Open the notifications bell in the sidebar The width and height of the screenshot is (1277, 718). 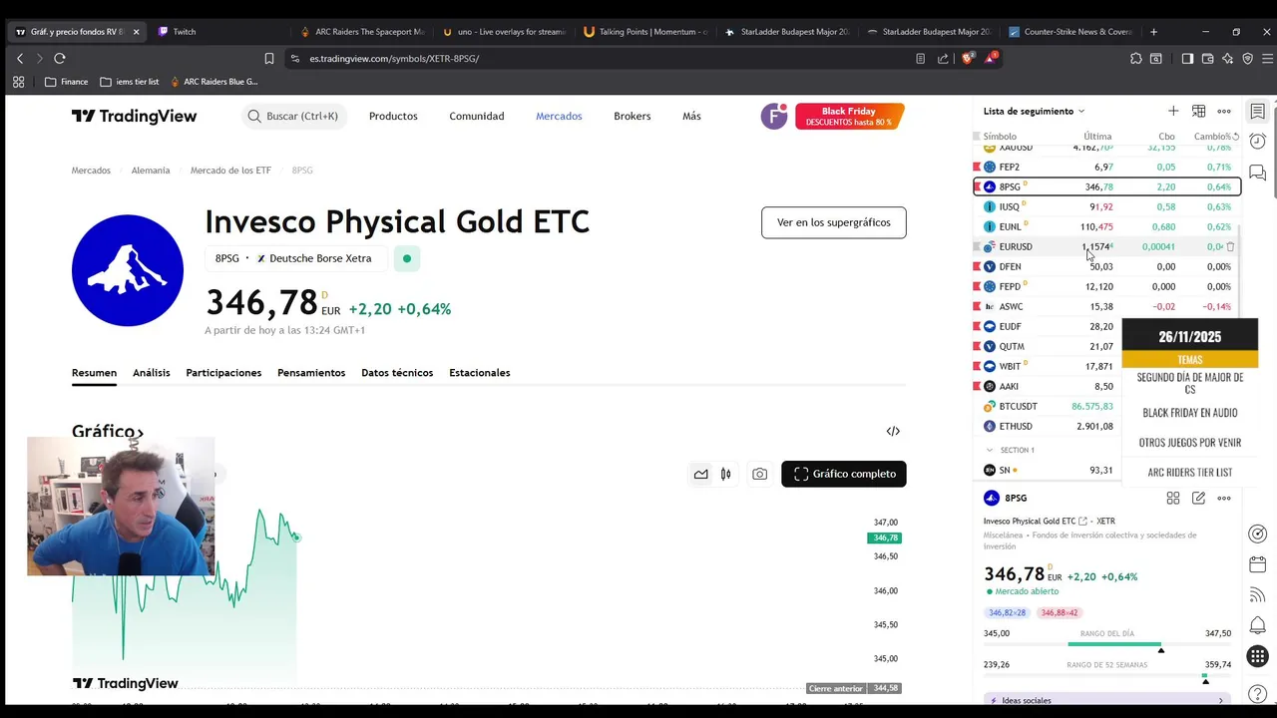(1258, 625)
